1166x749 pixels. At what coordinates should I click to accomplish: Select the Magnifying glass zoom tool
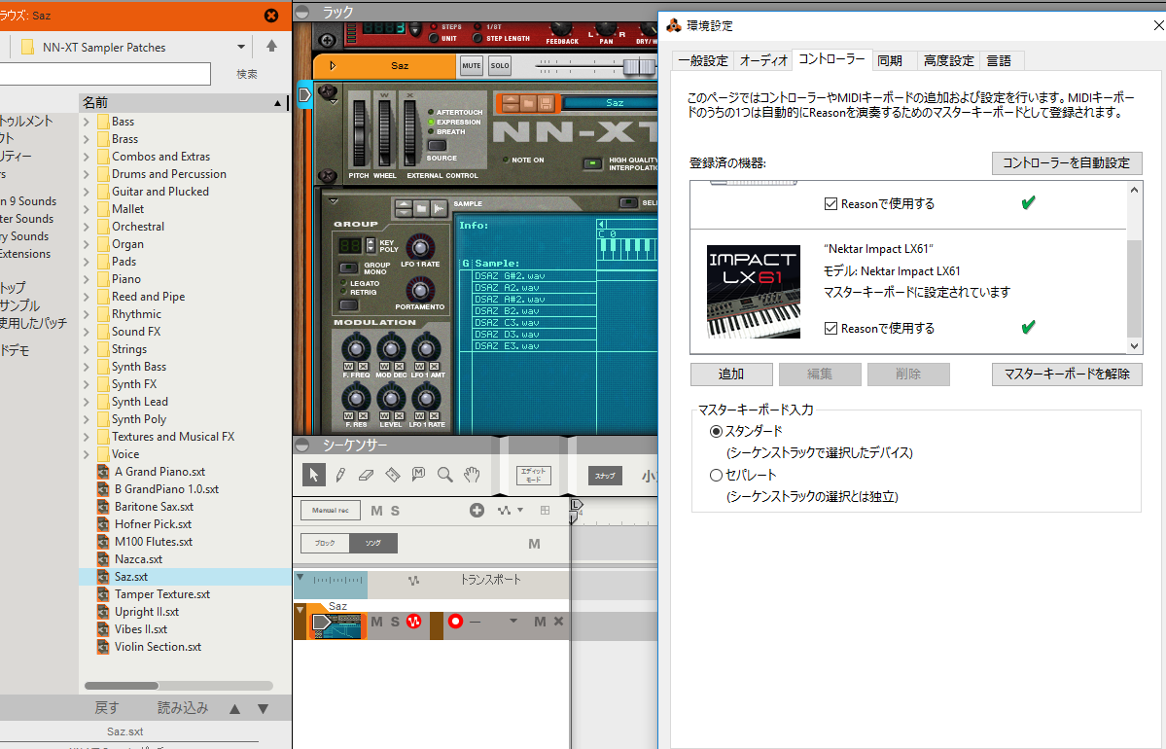[444, 475]
